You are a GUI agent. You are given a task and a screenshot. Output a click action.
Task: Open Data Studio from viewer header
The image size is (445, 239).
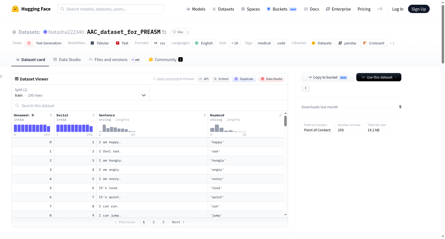[271, 79]
